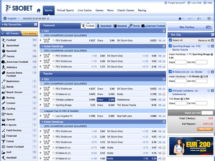
Task: Click the Stake per bet field
Action: point(207,113)
